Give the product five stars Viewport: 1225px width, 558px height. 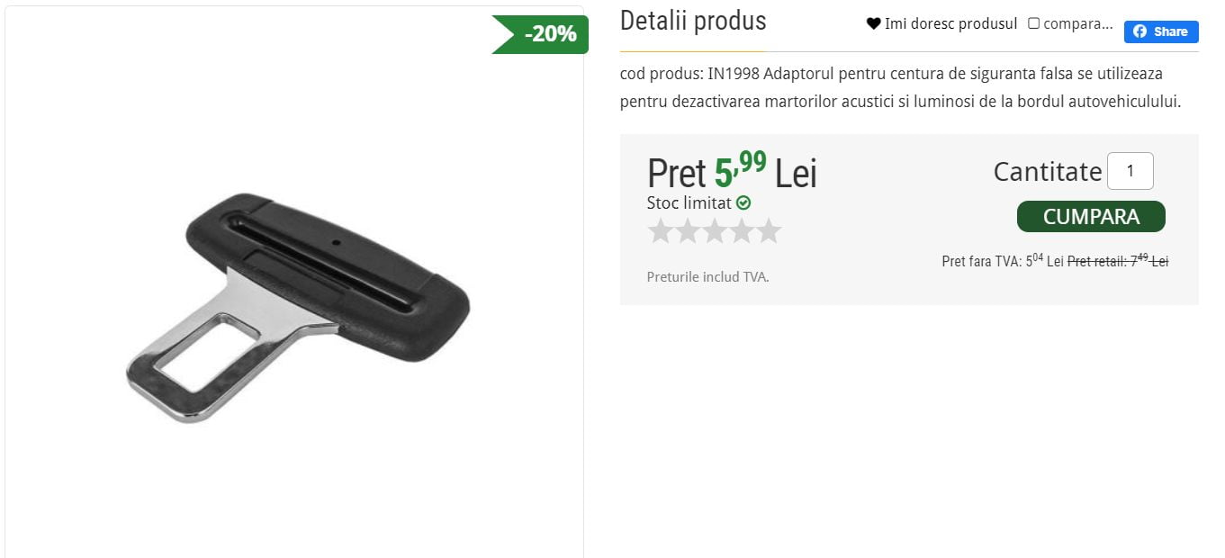coord(770,231)
